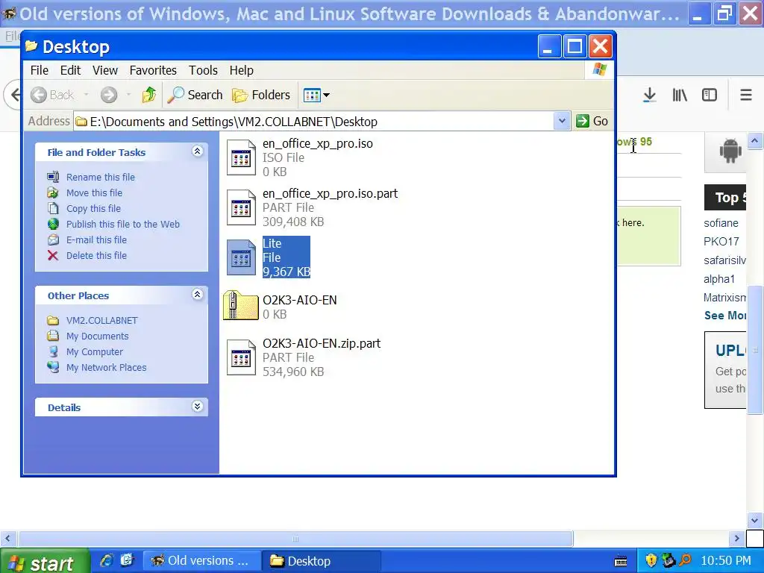The height and width of the screenshot is (573, 764).
Task: Click the Rename this file icon
Action: coord(53,177)
